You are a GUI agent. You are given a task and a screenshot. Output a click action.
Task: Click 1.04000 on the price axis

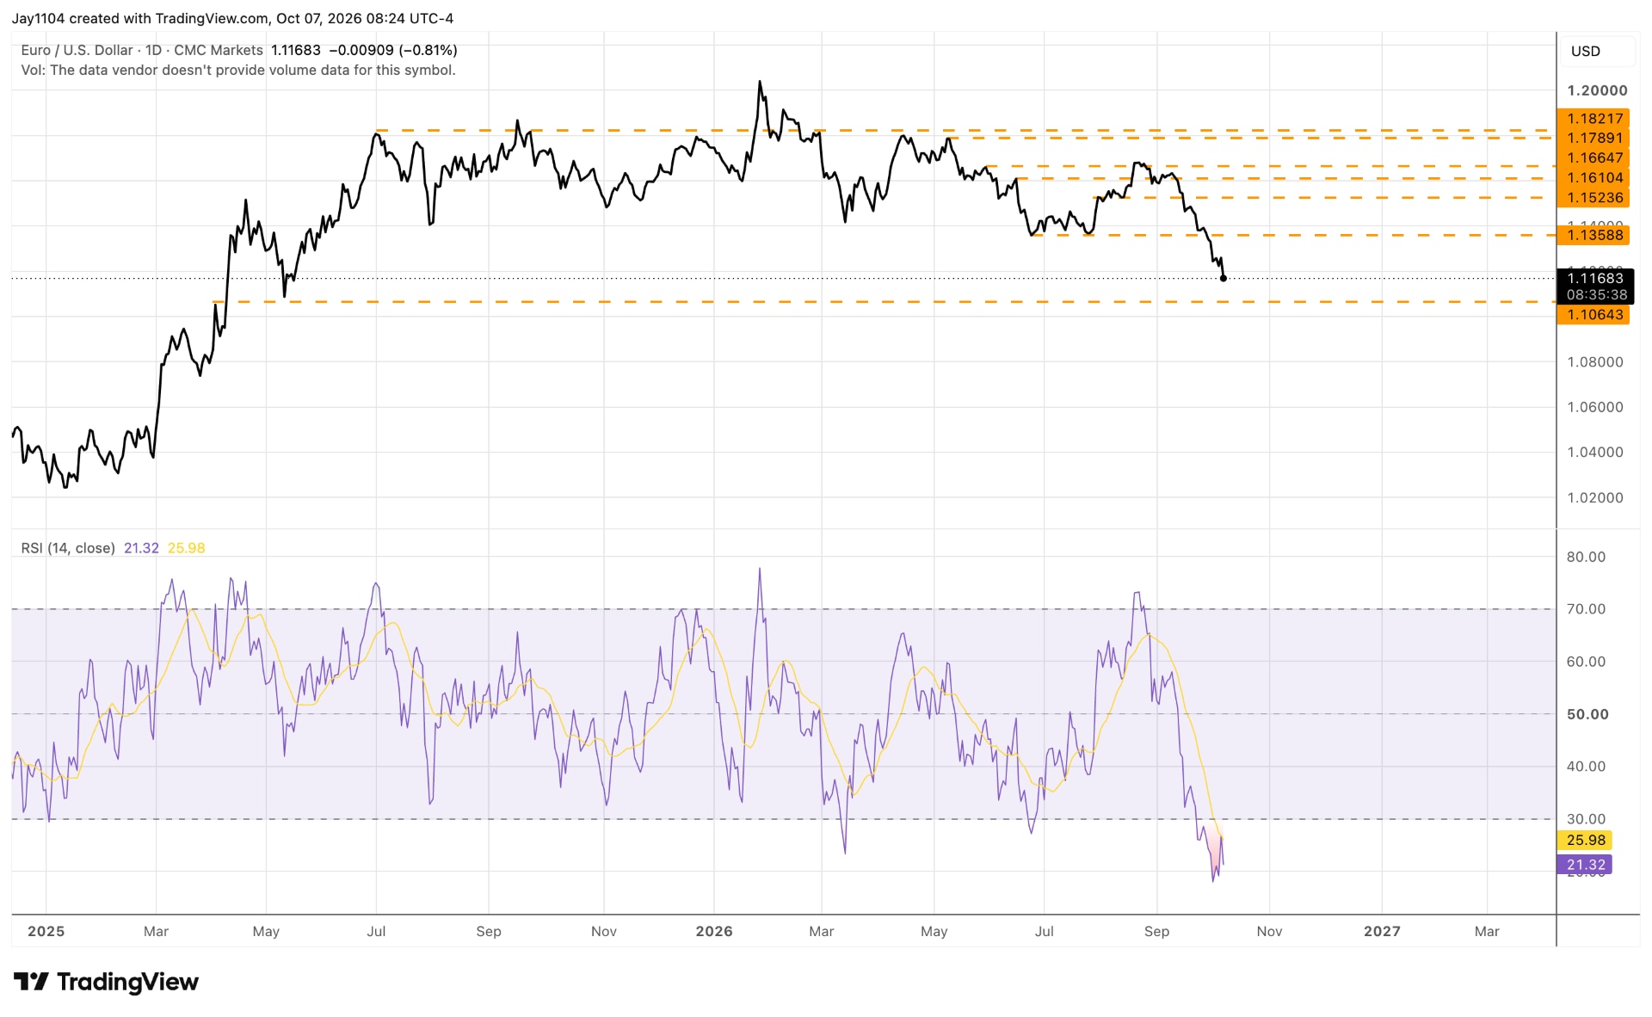point(1595,452)
